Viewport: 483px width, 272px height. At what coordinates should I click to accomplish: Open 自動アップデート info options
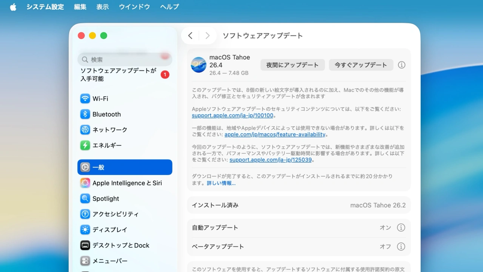coord(401,228)
